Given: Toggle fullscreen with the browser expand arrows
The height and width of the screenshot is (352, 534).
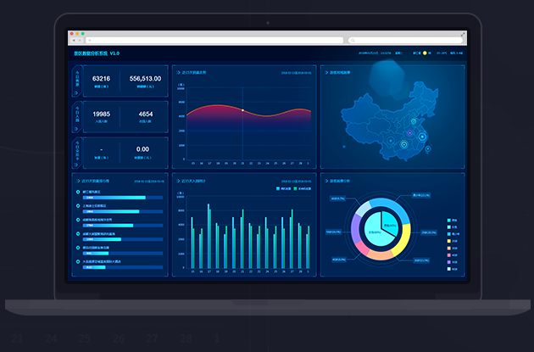Looking at the screenshot, I should pyautogui.click(x=463, y=34).
